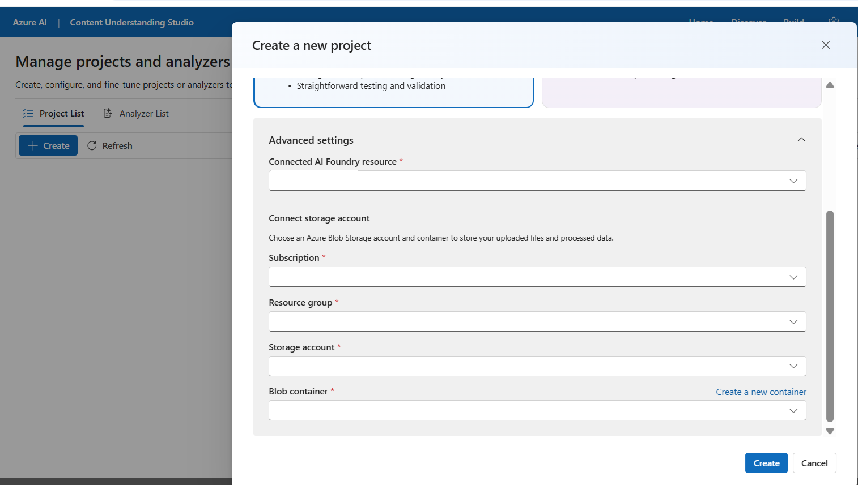Expand the Blob container dropdown

(x=537, y=411)
